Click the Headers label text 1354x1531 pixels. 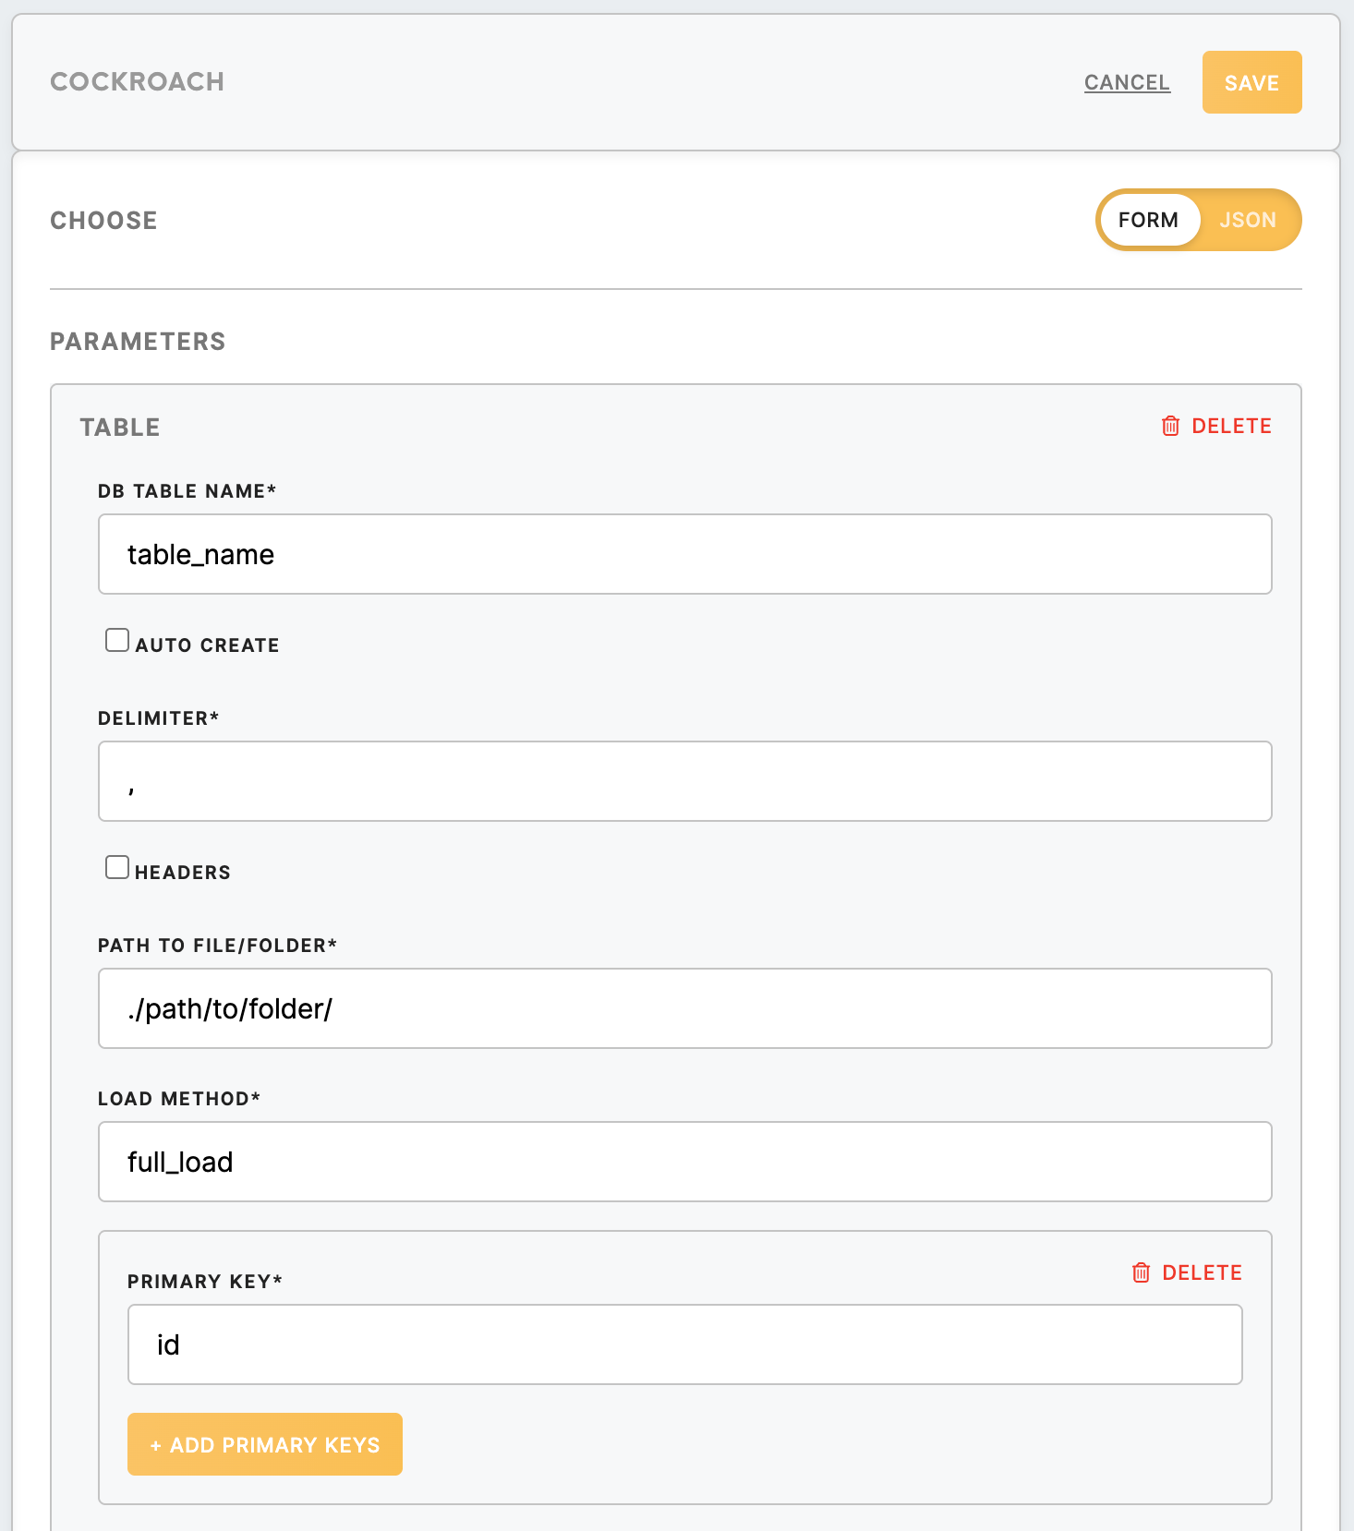pos(183,873)
